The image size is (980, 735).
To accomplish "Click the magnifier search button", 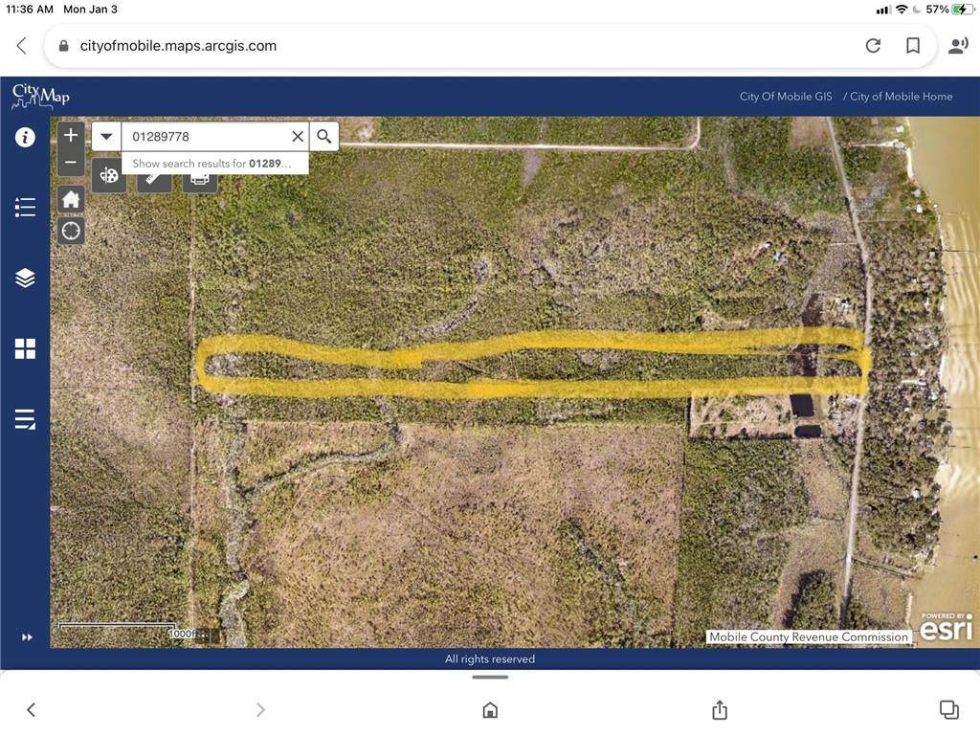I will [x=324, y=136].
